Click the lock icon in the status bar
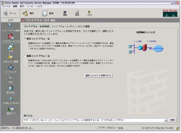 178,128
